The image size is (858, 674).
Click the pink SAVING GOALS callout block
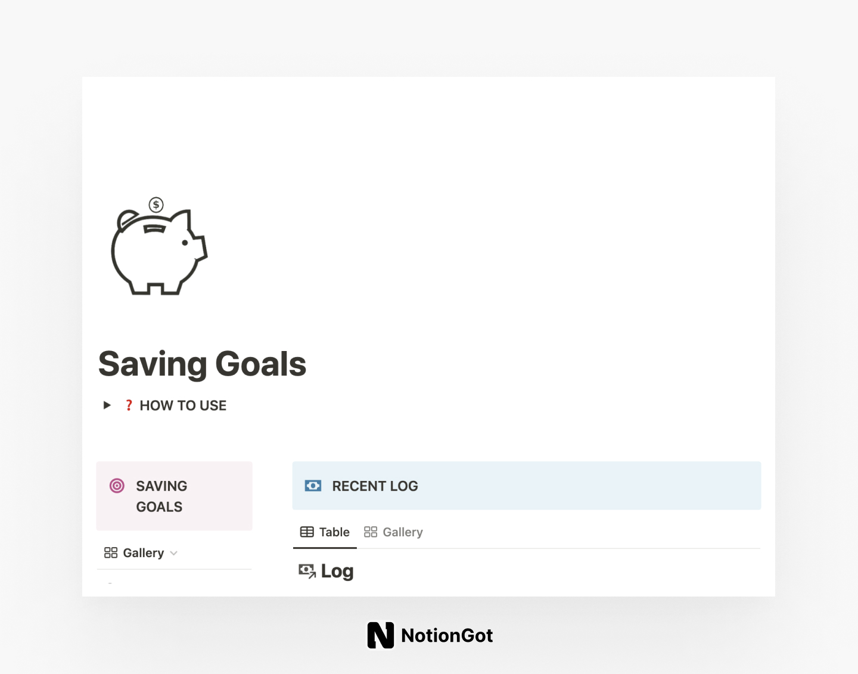(174, 496)
